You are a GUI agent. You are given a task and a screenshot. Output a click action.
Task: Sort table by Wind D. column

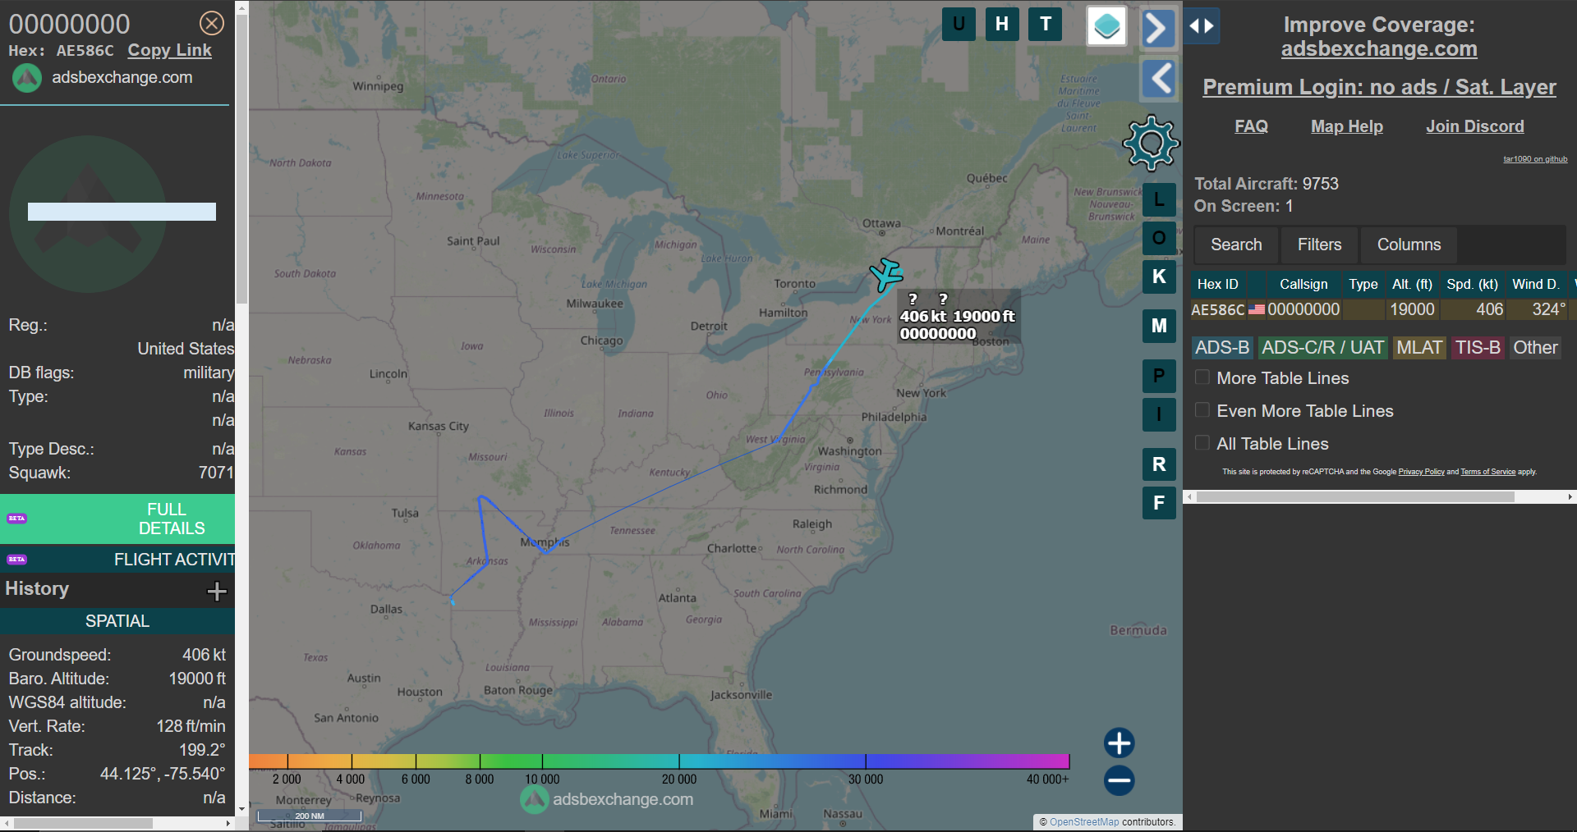[1535, 284]
